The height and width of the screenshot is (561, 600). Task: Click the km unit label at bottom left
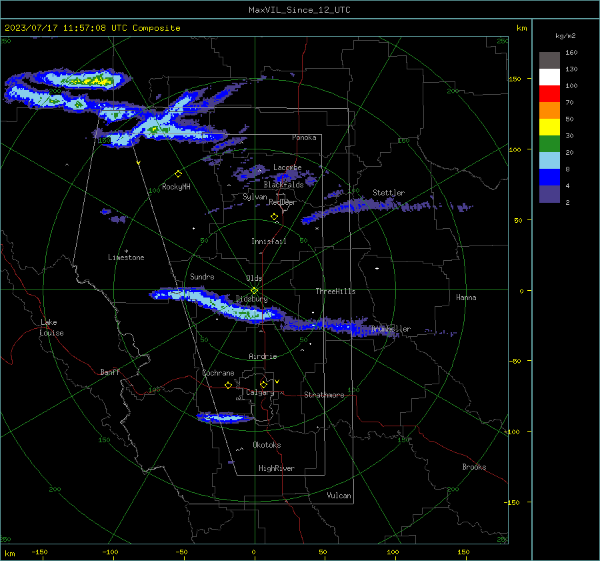click(9, 554)
